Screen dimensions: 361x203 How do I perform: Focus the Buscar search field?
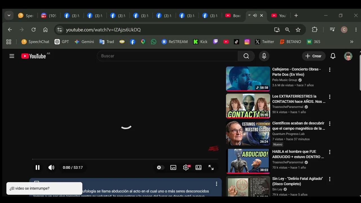[168, 56]
